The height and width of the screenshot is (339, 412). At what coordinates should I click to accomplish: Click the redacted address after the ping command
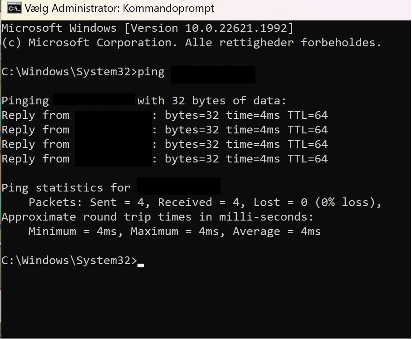click(x=213, y=75)
